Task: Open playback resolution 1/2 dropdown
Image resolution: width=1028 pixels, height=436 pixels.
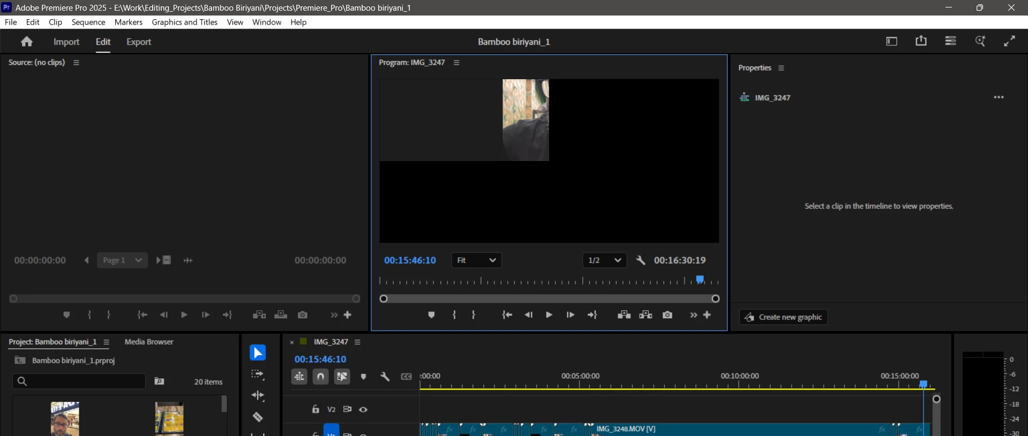Action: point(604,261)
